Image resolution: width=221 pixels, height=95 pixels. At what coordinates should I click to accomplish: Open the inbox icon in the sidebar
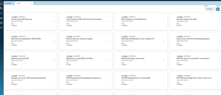tap(1, 8)
